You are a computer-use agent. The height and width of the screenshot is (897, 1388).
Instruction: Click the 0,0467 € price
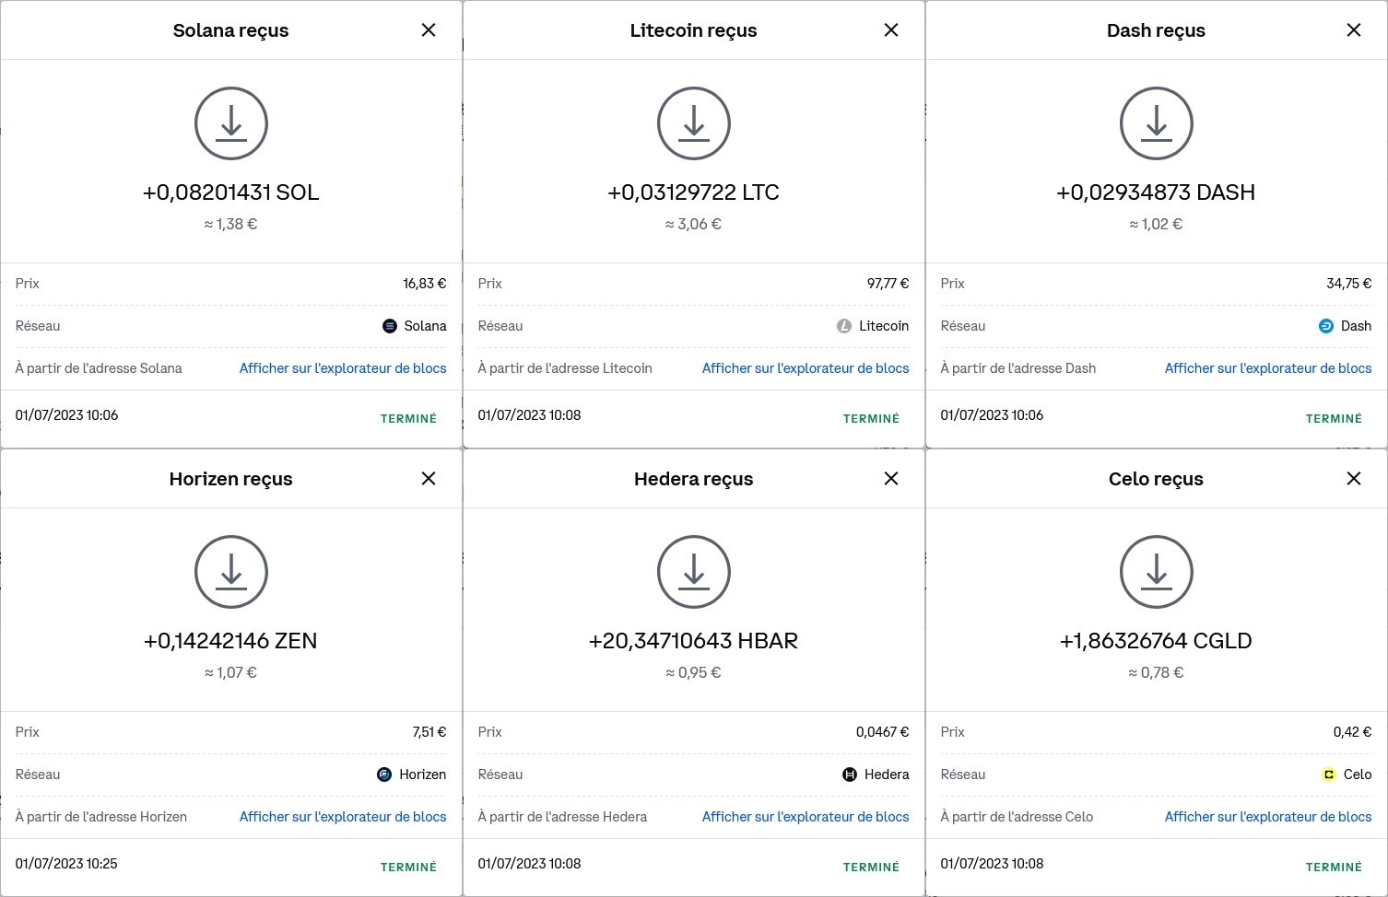(x=883, y=732)
